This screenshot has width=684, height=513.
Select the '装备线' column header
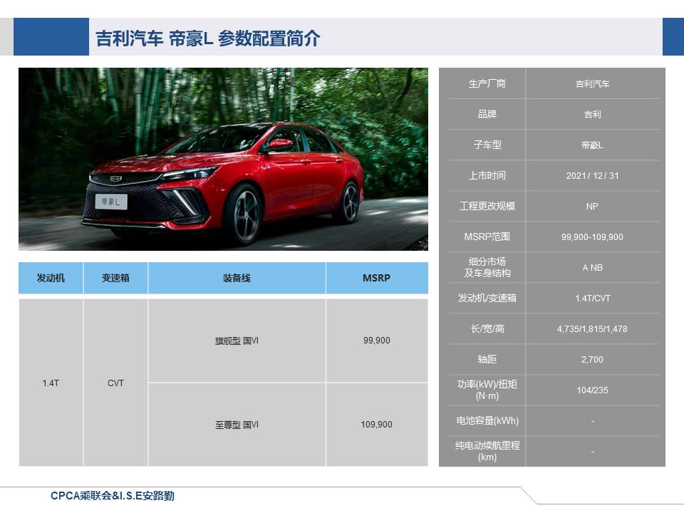[237, 278]
